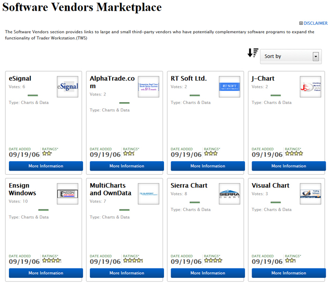The height and width of the screenshot is (283, 328).
Task: Click the descending sort order icon
Action: (x=253, y=52)
